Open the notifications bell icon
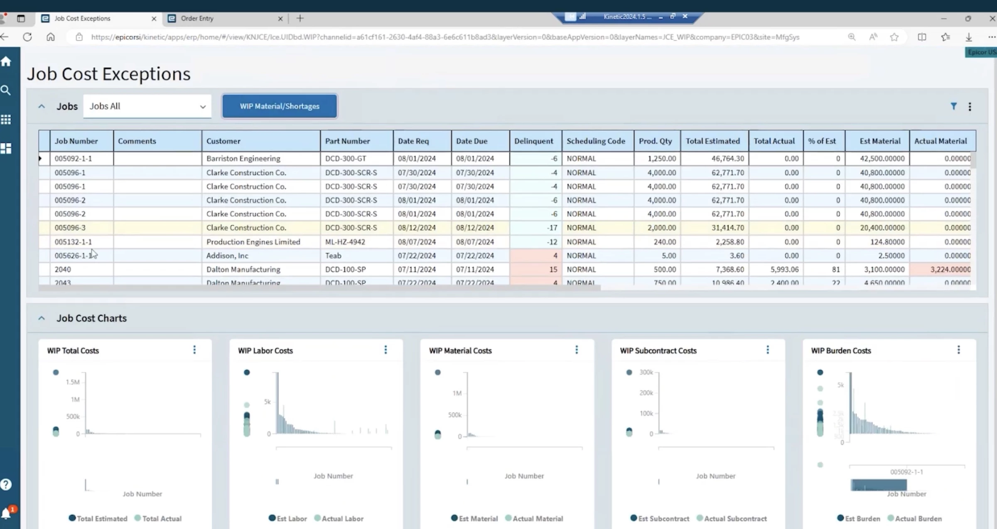Screen dimensions: 997x529 point(7,513)
